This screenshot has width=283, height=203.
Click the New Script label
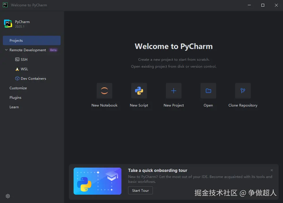point(139,105)
